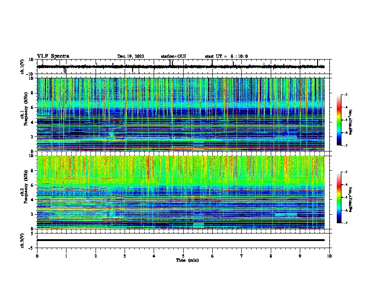The image size is (371, 287).
Task: Select the "start UT = 8 : 10: 0" text
Action: (x=226, y=56)
